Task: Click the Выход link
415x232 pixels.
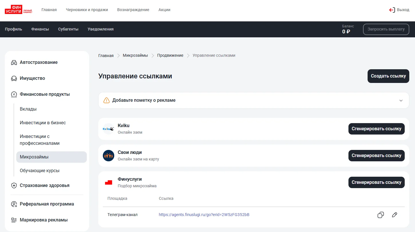Action: click(403, 10)
